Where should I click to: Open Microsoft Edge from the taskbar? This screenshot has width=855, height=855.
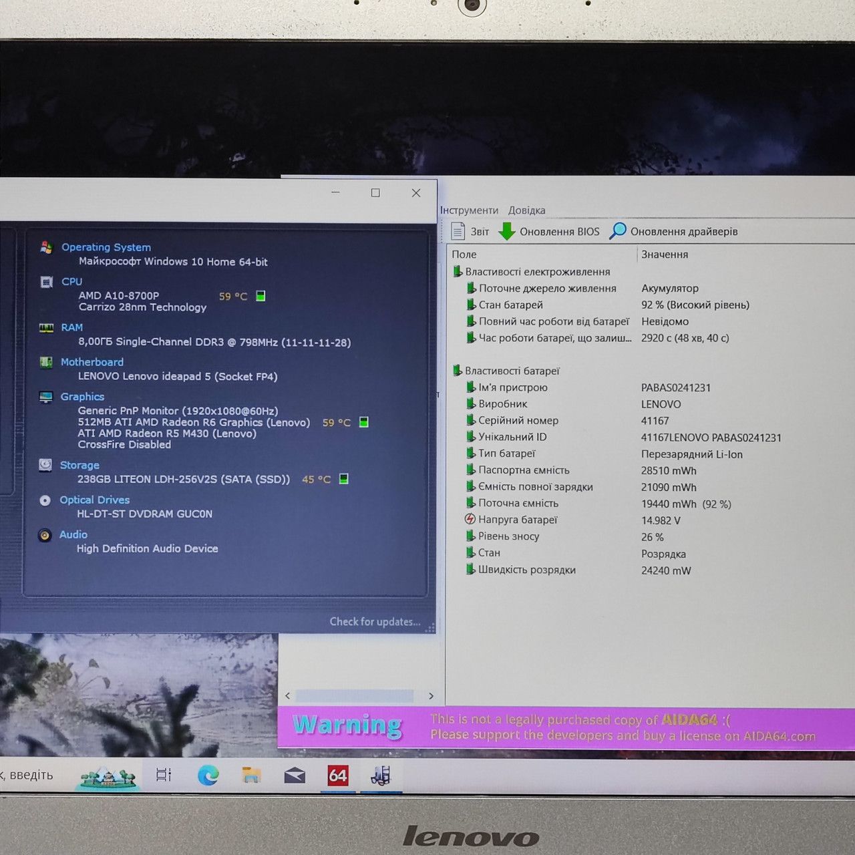pyautogui.click(x=208, y=775)
